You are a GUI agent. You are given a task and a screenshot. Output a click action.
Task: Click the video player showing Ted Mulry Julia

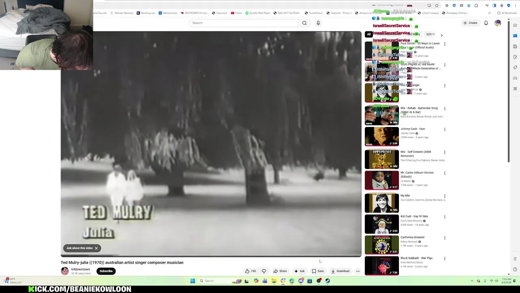(211, 144)
